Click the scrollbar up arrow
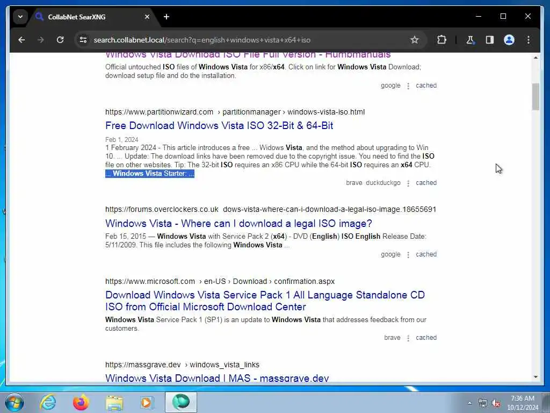Viewport: 550px width, 413px height. (535, 58)
